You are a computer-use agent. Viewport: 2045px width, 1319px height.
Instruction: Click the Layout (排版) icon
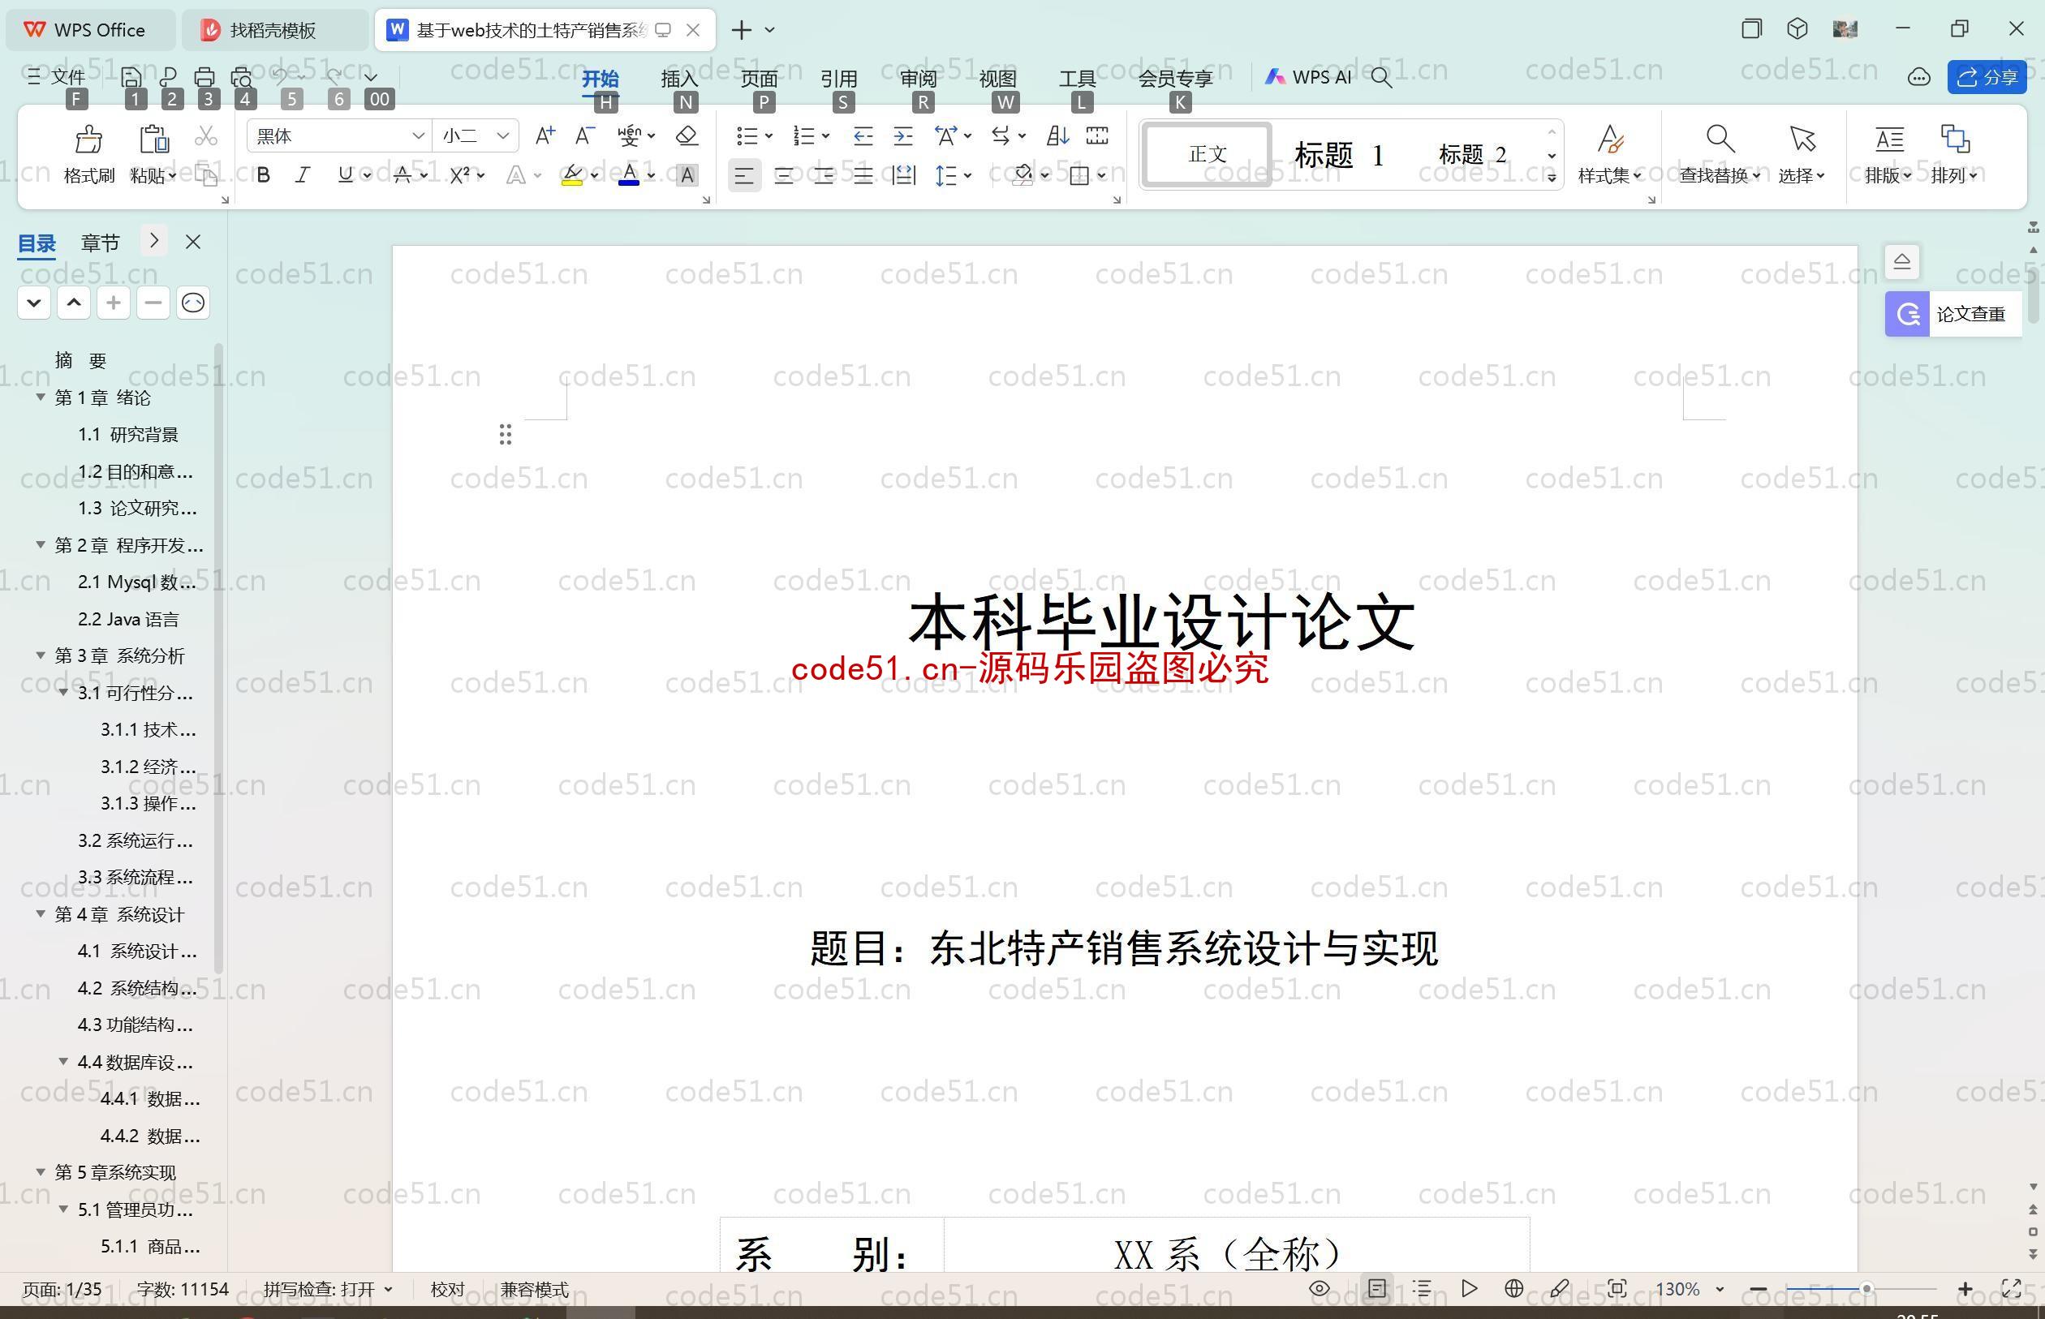point(1889,139)
